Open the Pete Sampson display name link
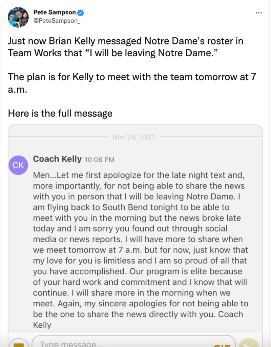 coord(54,13)
